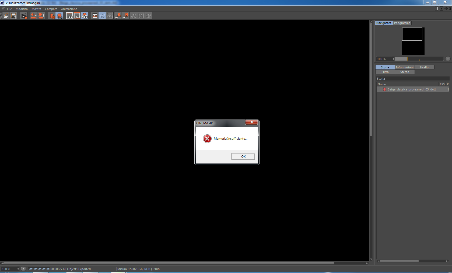Image resolution: width=452 pixels, height=273 pixels.
Task: Click the orange-framed eye view icon
Action: pyautogui.click(x=77, y=16)
